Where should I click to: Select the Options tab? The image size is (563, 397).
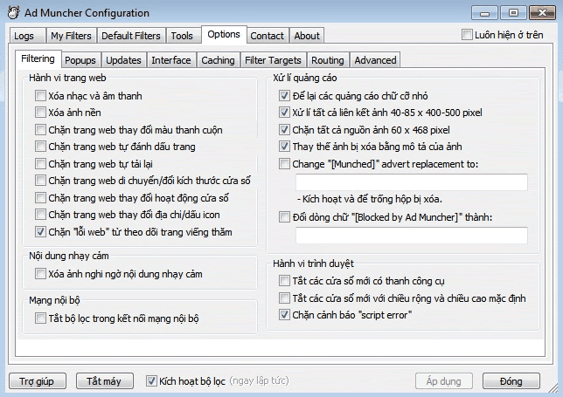pyautogui.click(x=224, y=34)
